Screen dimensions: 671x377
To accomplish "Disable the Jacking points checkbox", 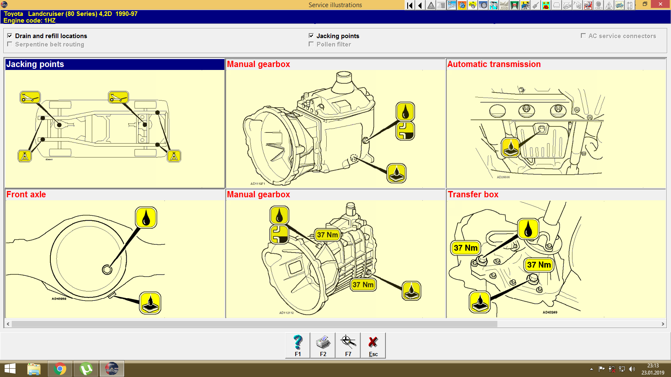I will click(x=311, y=36).
